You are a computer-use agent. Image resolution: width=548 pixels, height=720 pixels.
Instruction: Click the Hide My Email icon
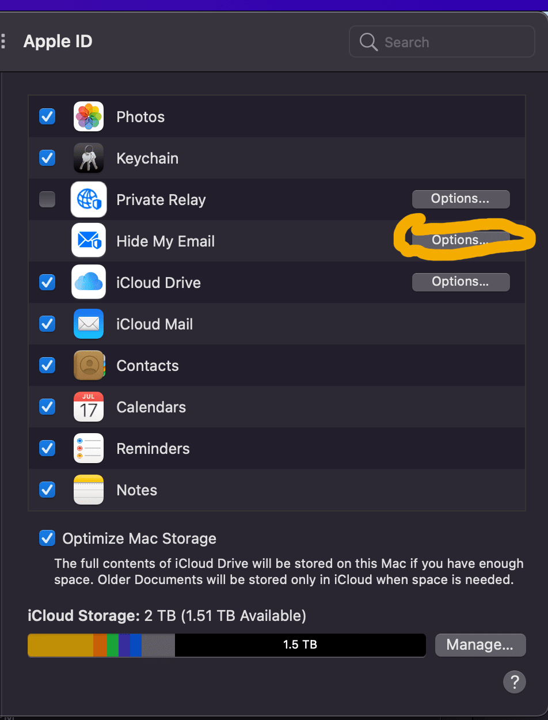pos(89,241)
